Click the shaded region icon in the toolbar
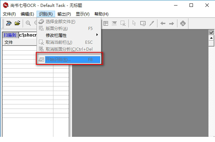The width and height of the screenshot is (215, 142). click(114, 23)
